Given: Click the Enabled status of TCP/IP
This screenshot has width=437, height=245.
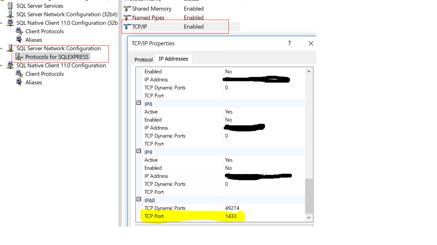Looking at the screenshot, I should (x=194, y=26).
